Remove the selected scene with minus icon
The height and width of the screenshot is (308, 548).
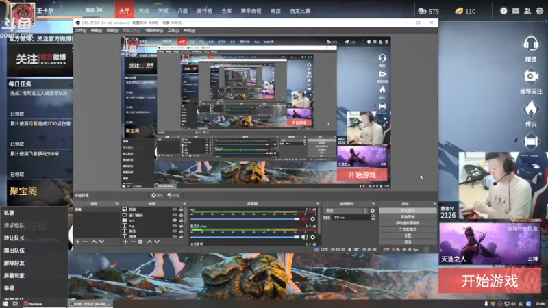pos(85,242)
